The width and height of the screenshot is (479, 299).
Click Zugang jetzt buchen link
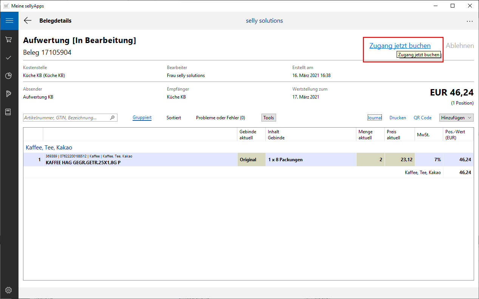point(400,46)
